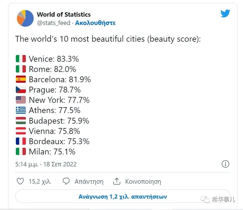Click the Czech flag beside Prague
The width and height of the screenshot is (243, 210).
click(x=21, y=89)
